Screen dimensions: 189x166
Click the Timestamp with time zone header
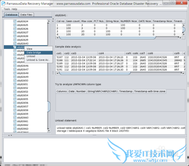pyautogui.click(x=150, y=92)
